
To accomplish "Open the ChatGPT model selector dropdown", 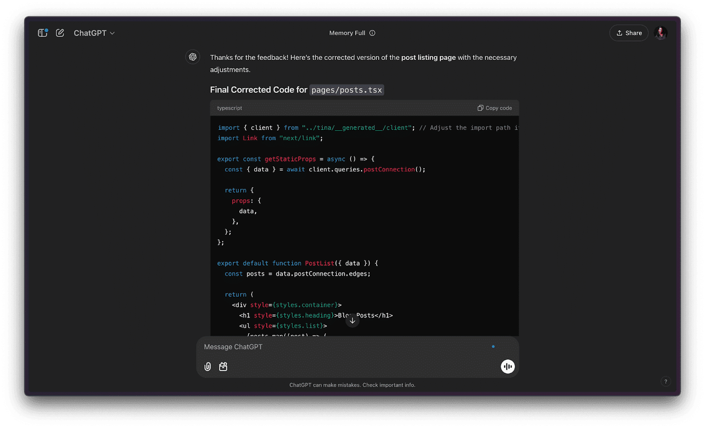I will (94, 33).
